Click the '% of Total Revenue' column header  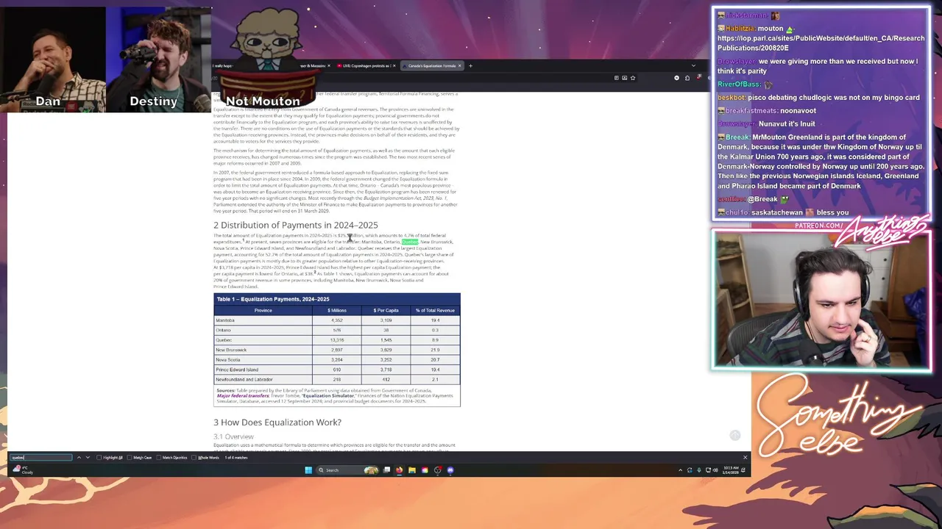click(435, 310)
